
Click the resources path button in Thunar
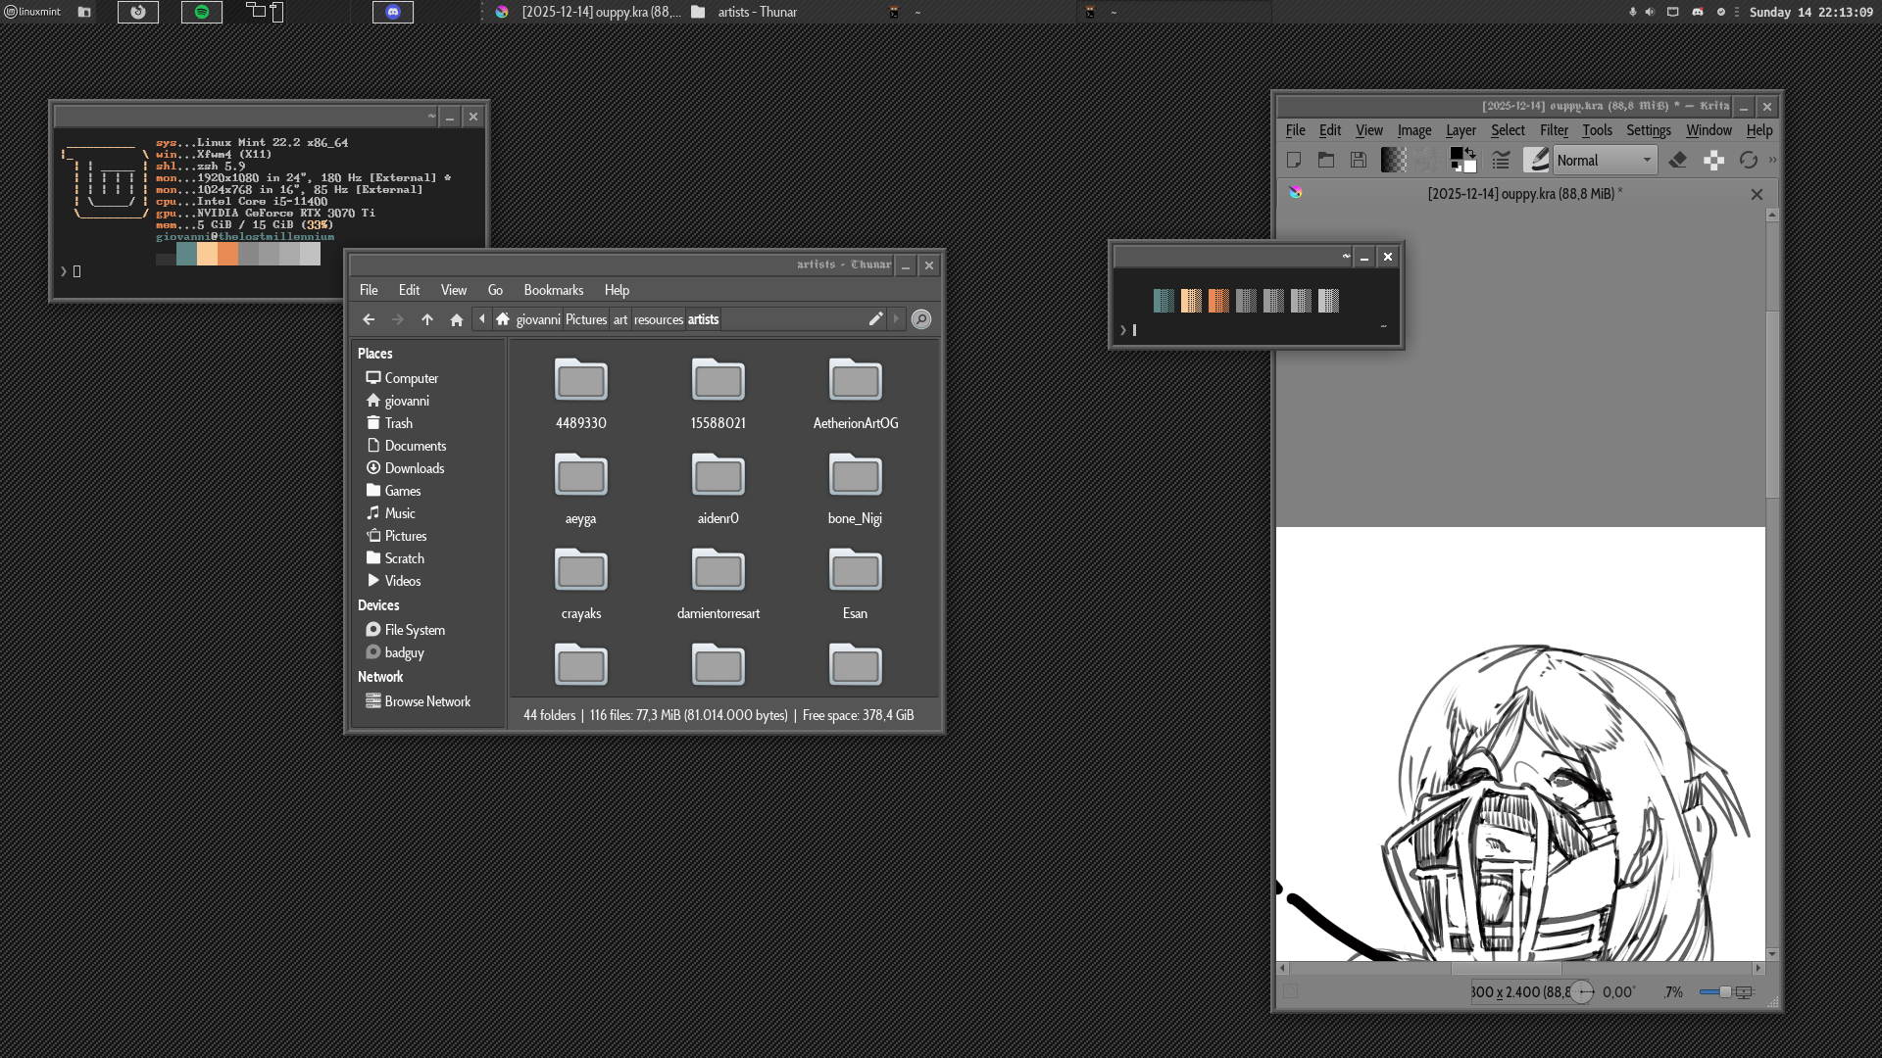coord(658,319)
